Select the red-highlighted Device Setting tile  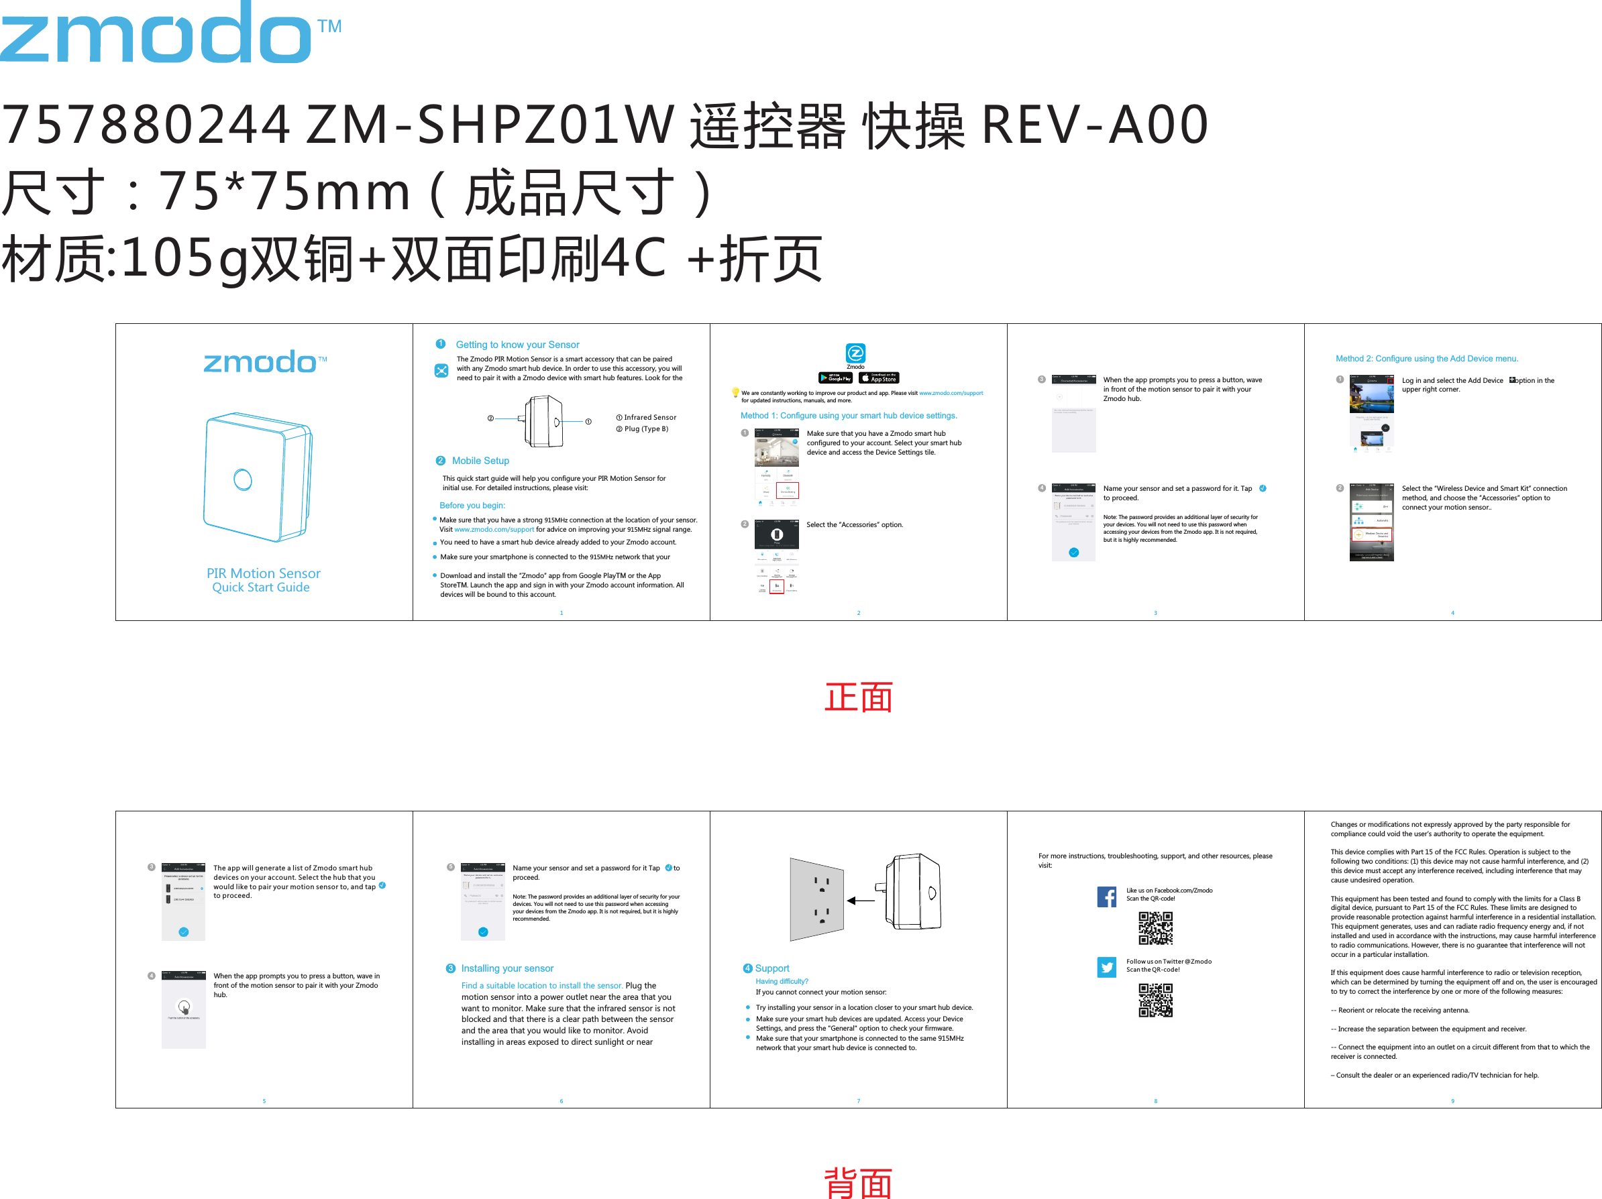pos(789,491)
